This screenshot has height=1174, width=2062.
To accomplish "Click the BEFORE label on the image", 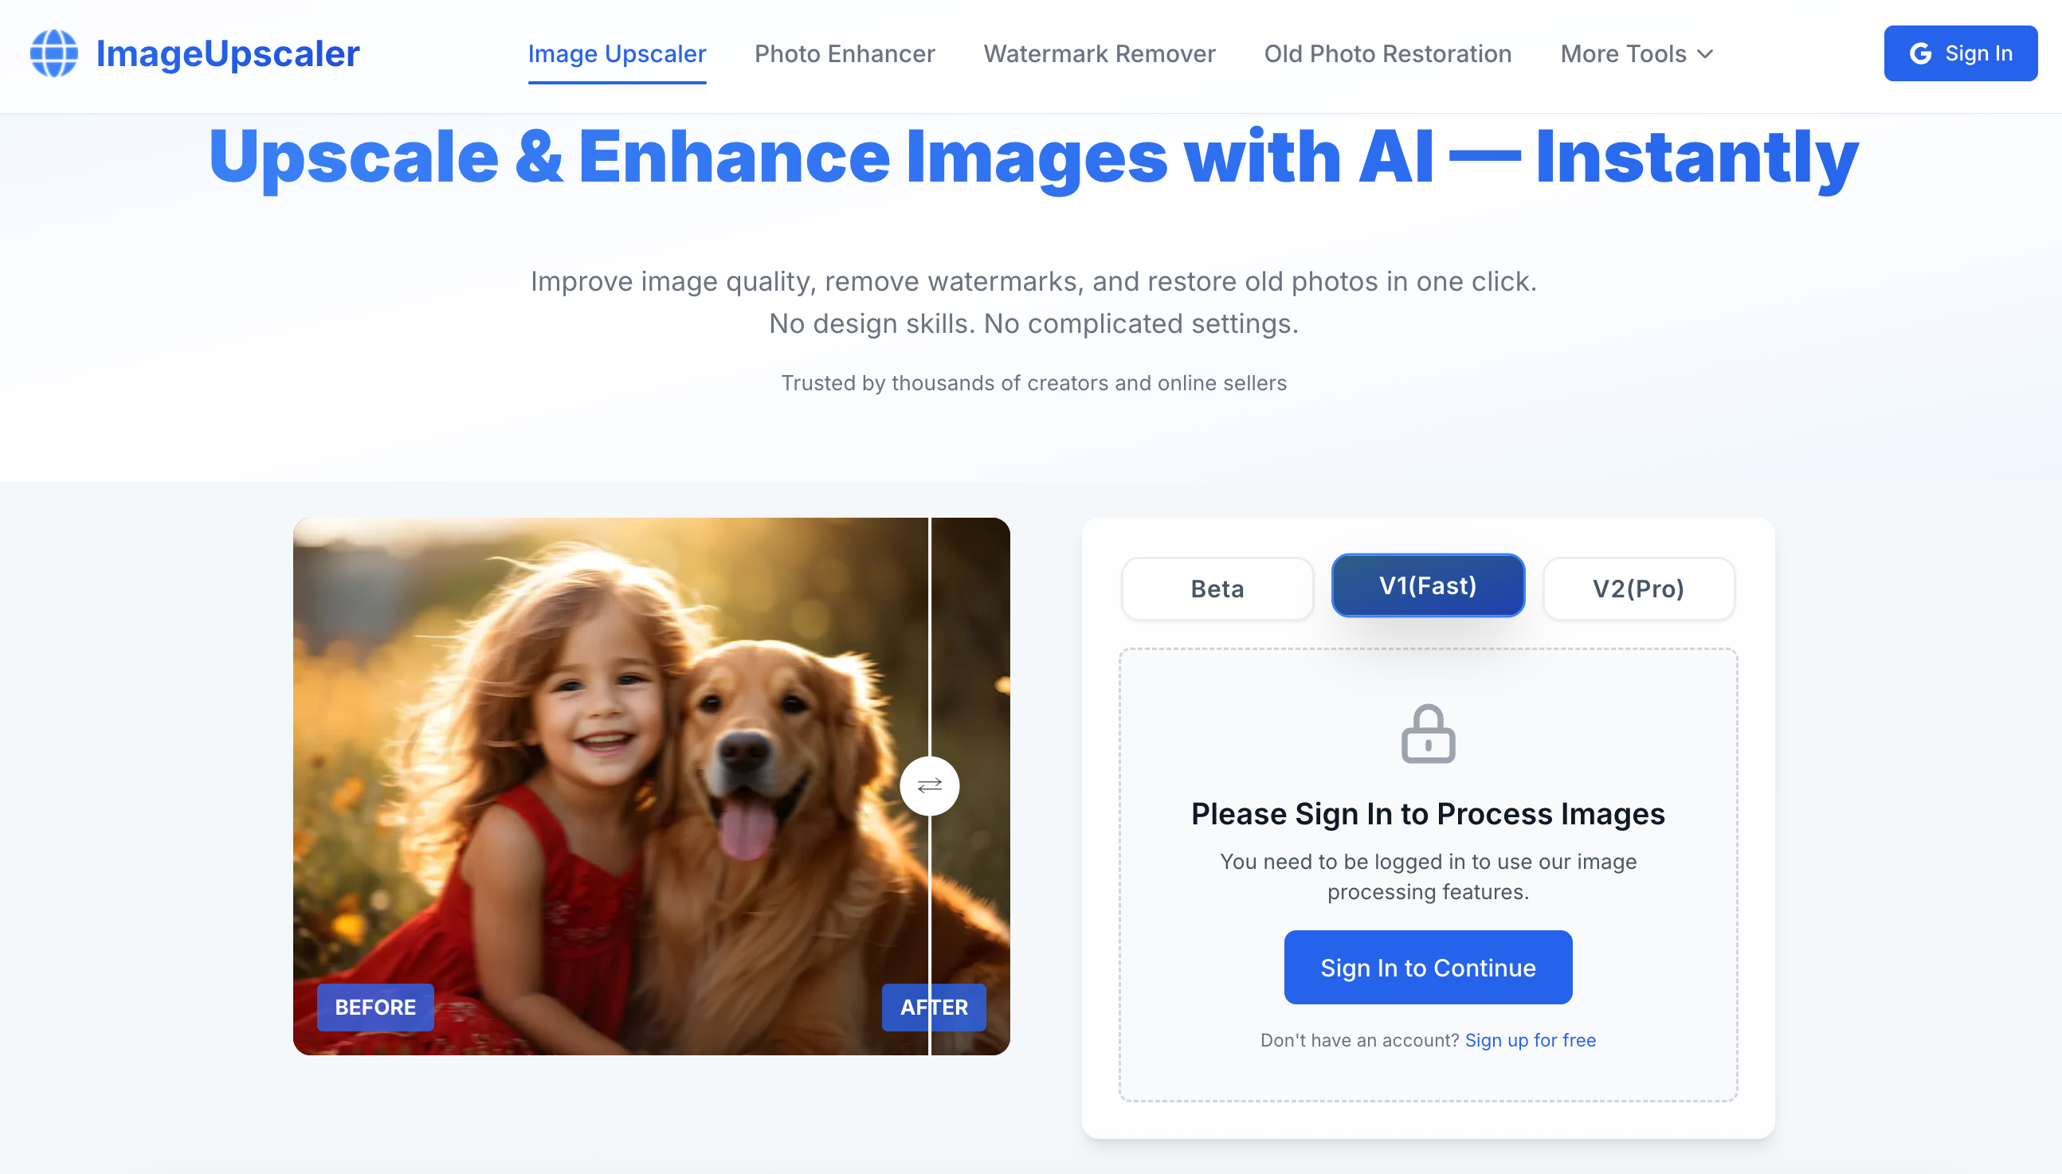I will 375,1007.
